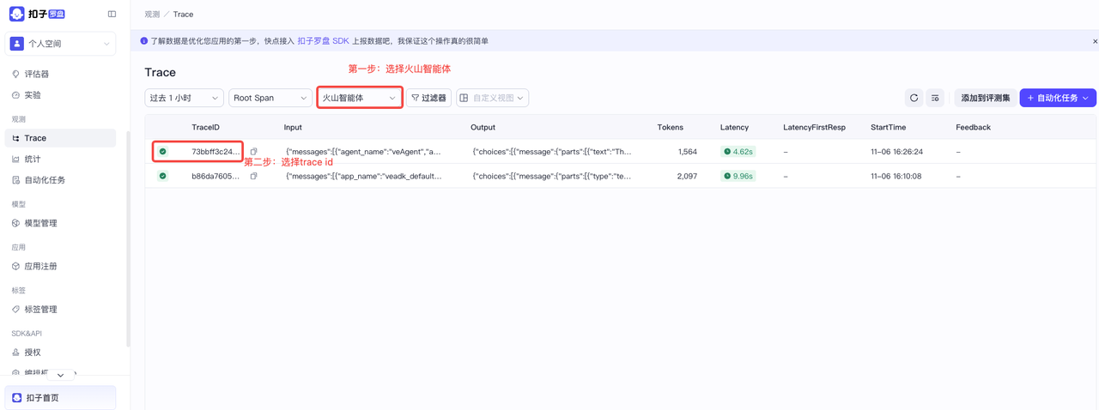Viewport: 1099px width, 410px height.
Task: Click the refresh icon in toolbar
Action: tap(914, 98)
